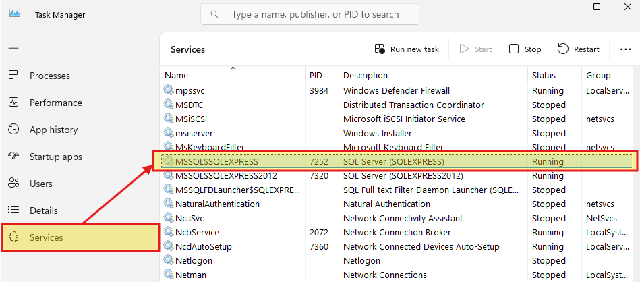Click Network Connected Devices Auto-Setup description
Viewport: 640px width, 282px height.
(x=421, y=246)
